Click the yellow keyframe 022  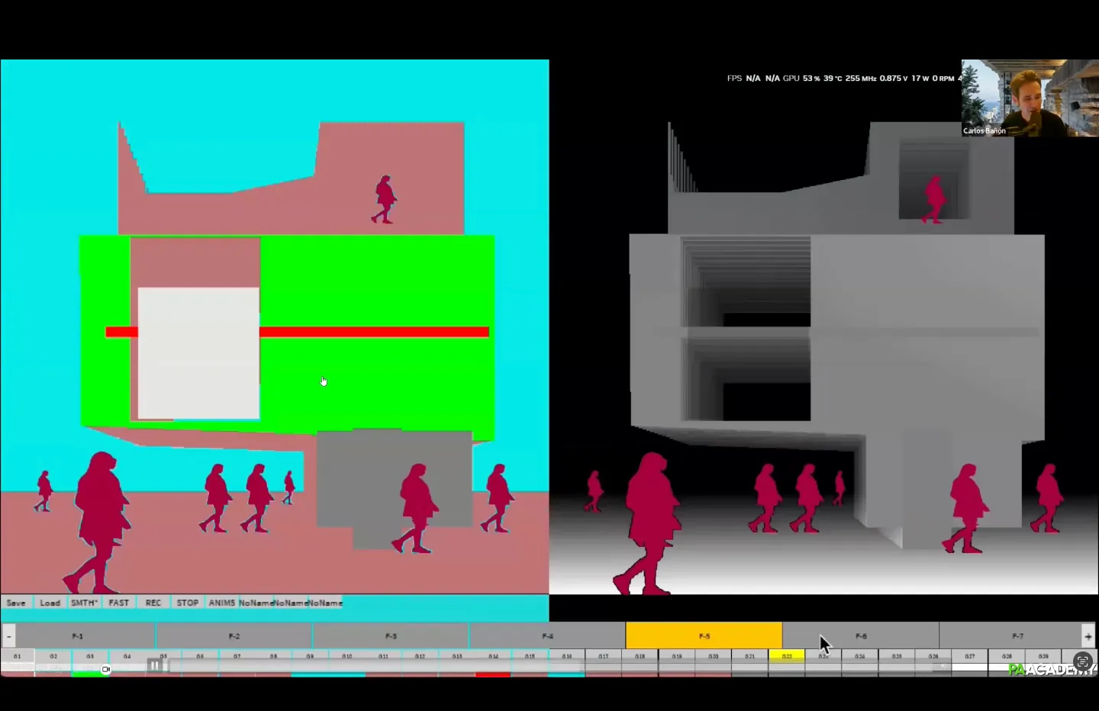click(786, 656)
